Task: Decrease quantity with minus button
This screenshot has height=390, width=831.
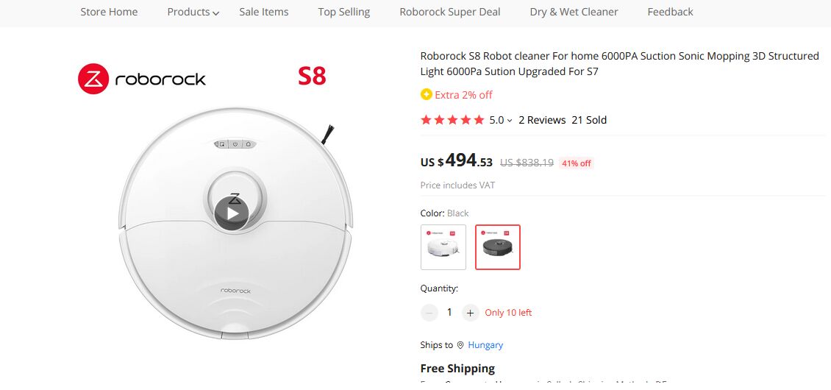Action: point(429,313)
